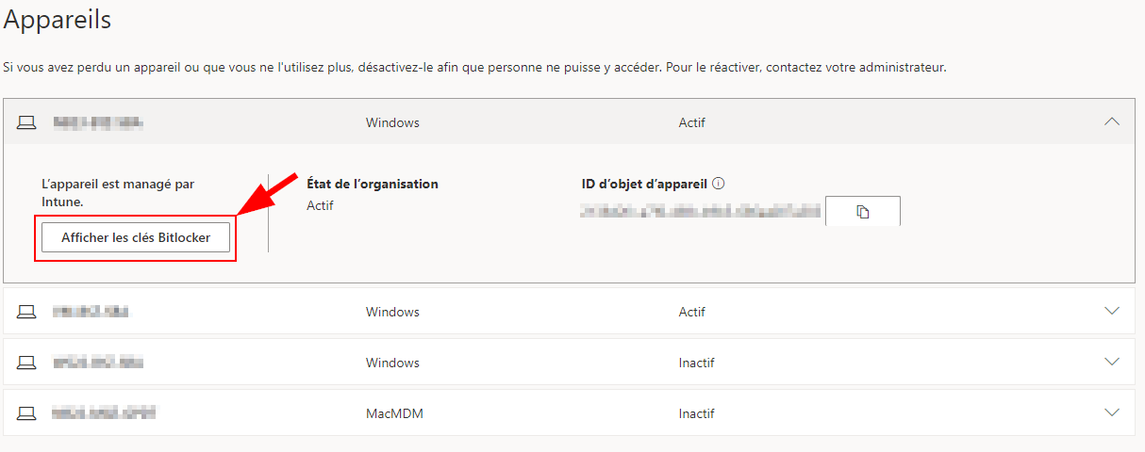Click the Windows label in the expanded row
1145x452 pixels.
click(x=392, y=122)
